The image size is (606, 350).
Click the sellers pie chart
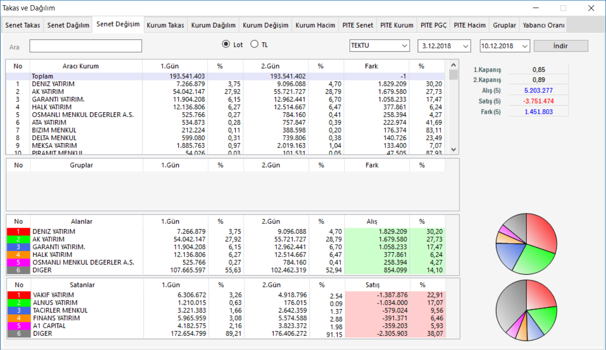(526, 311)
